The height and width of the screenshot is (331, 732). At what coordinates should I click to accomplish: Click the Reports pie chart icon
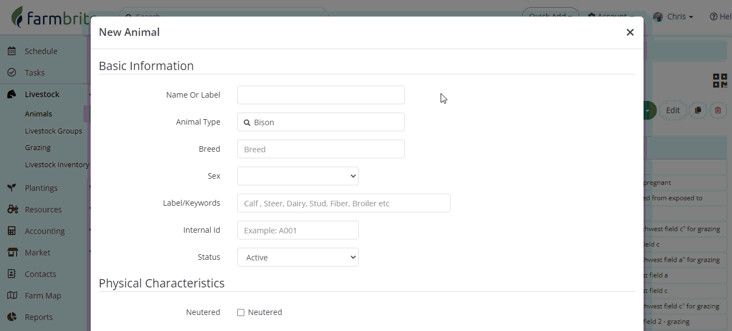point(12,317)
